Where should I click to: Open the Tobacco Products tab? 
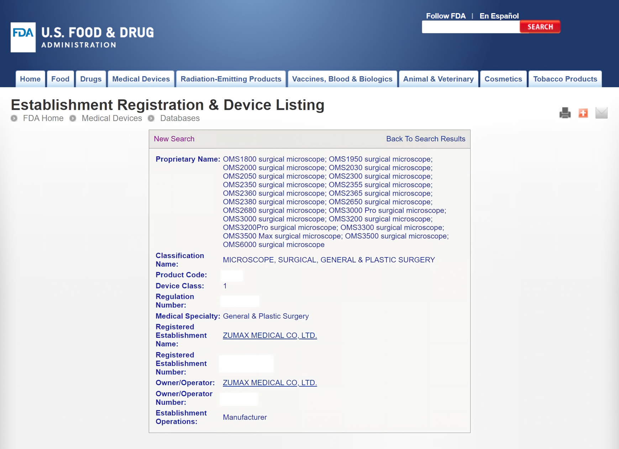[565, 79]
